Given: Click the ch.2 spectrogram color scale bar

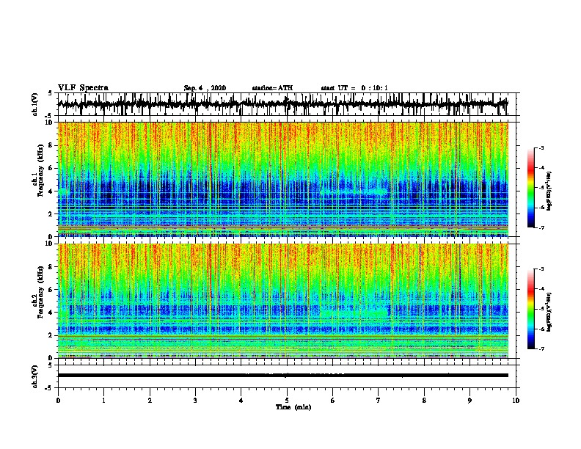Looking at the screenshot, I should 531,309.
